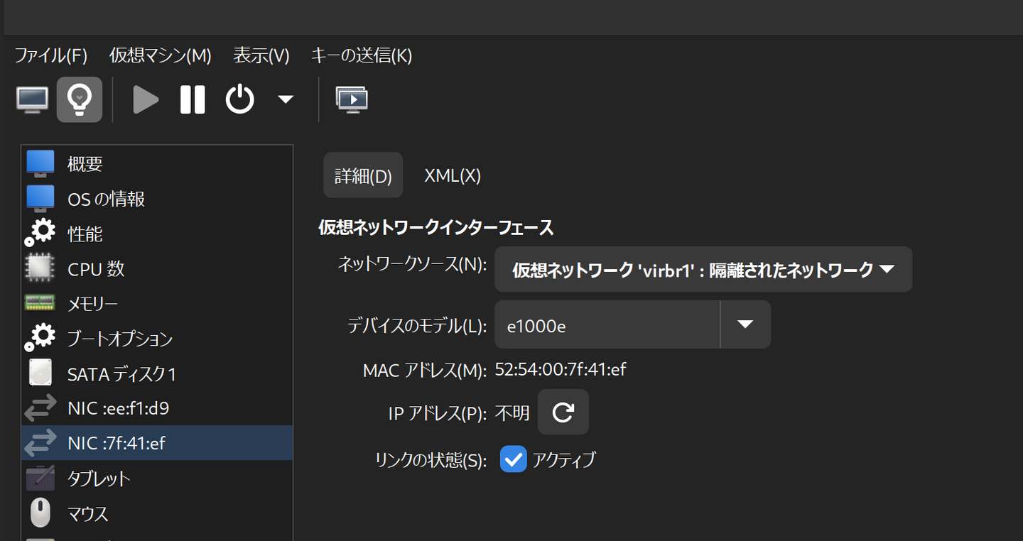Open the ネットワークソース dropdown
The height and width of the screenshot is (541, 1023).
tap(703, 269)
